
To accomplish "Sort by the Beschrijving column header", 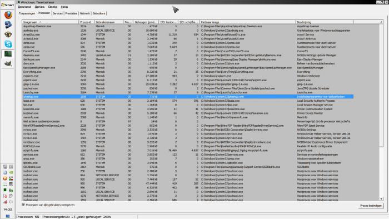I will pos(324,22).
